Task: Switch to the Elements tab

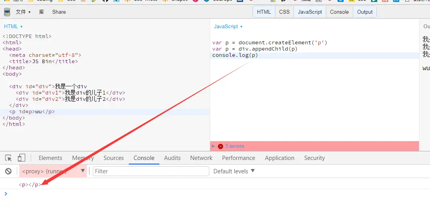Action: point(50,158)
